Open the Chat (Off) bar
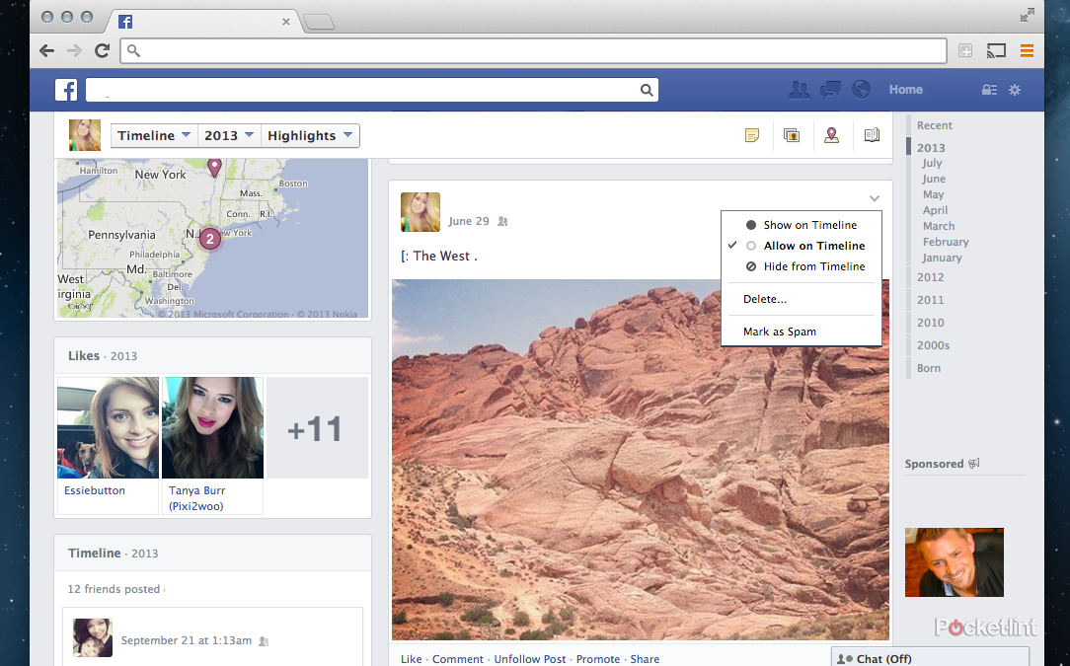The width and height of the screenshot is (1070, 666). 930,657
